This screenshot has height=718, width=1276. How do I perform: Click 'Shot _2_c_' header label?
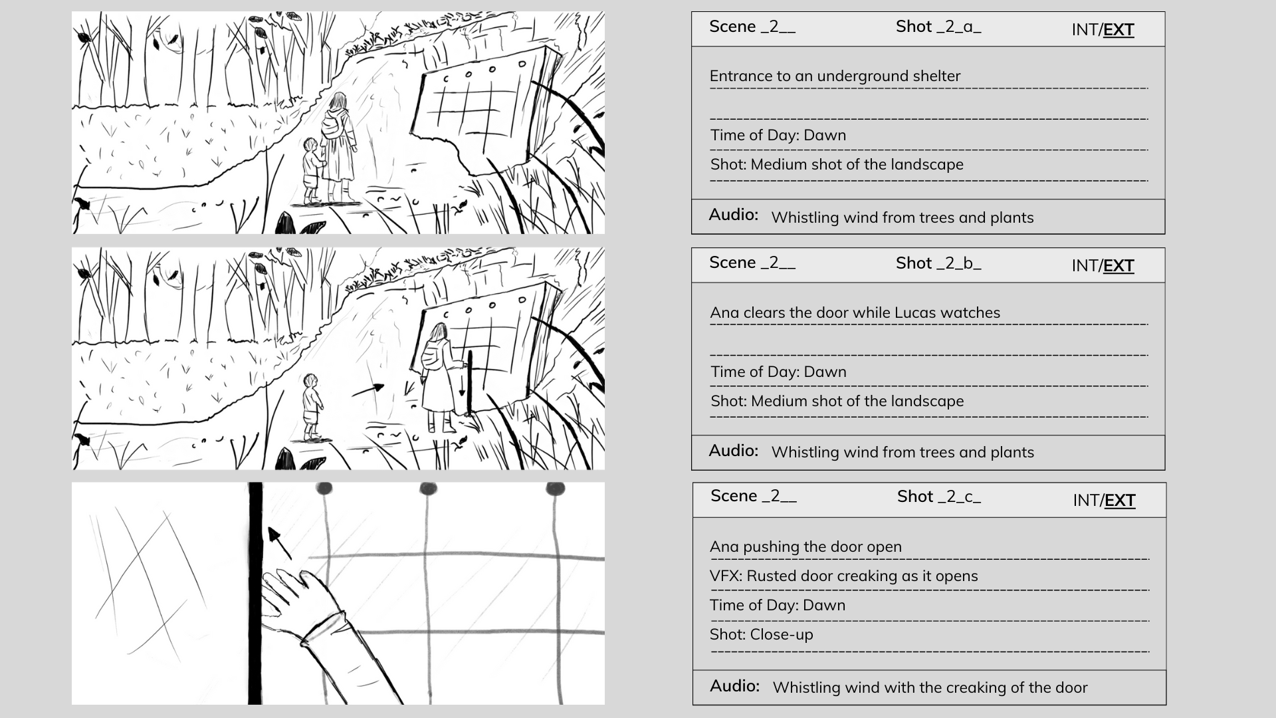(940, 497)
